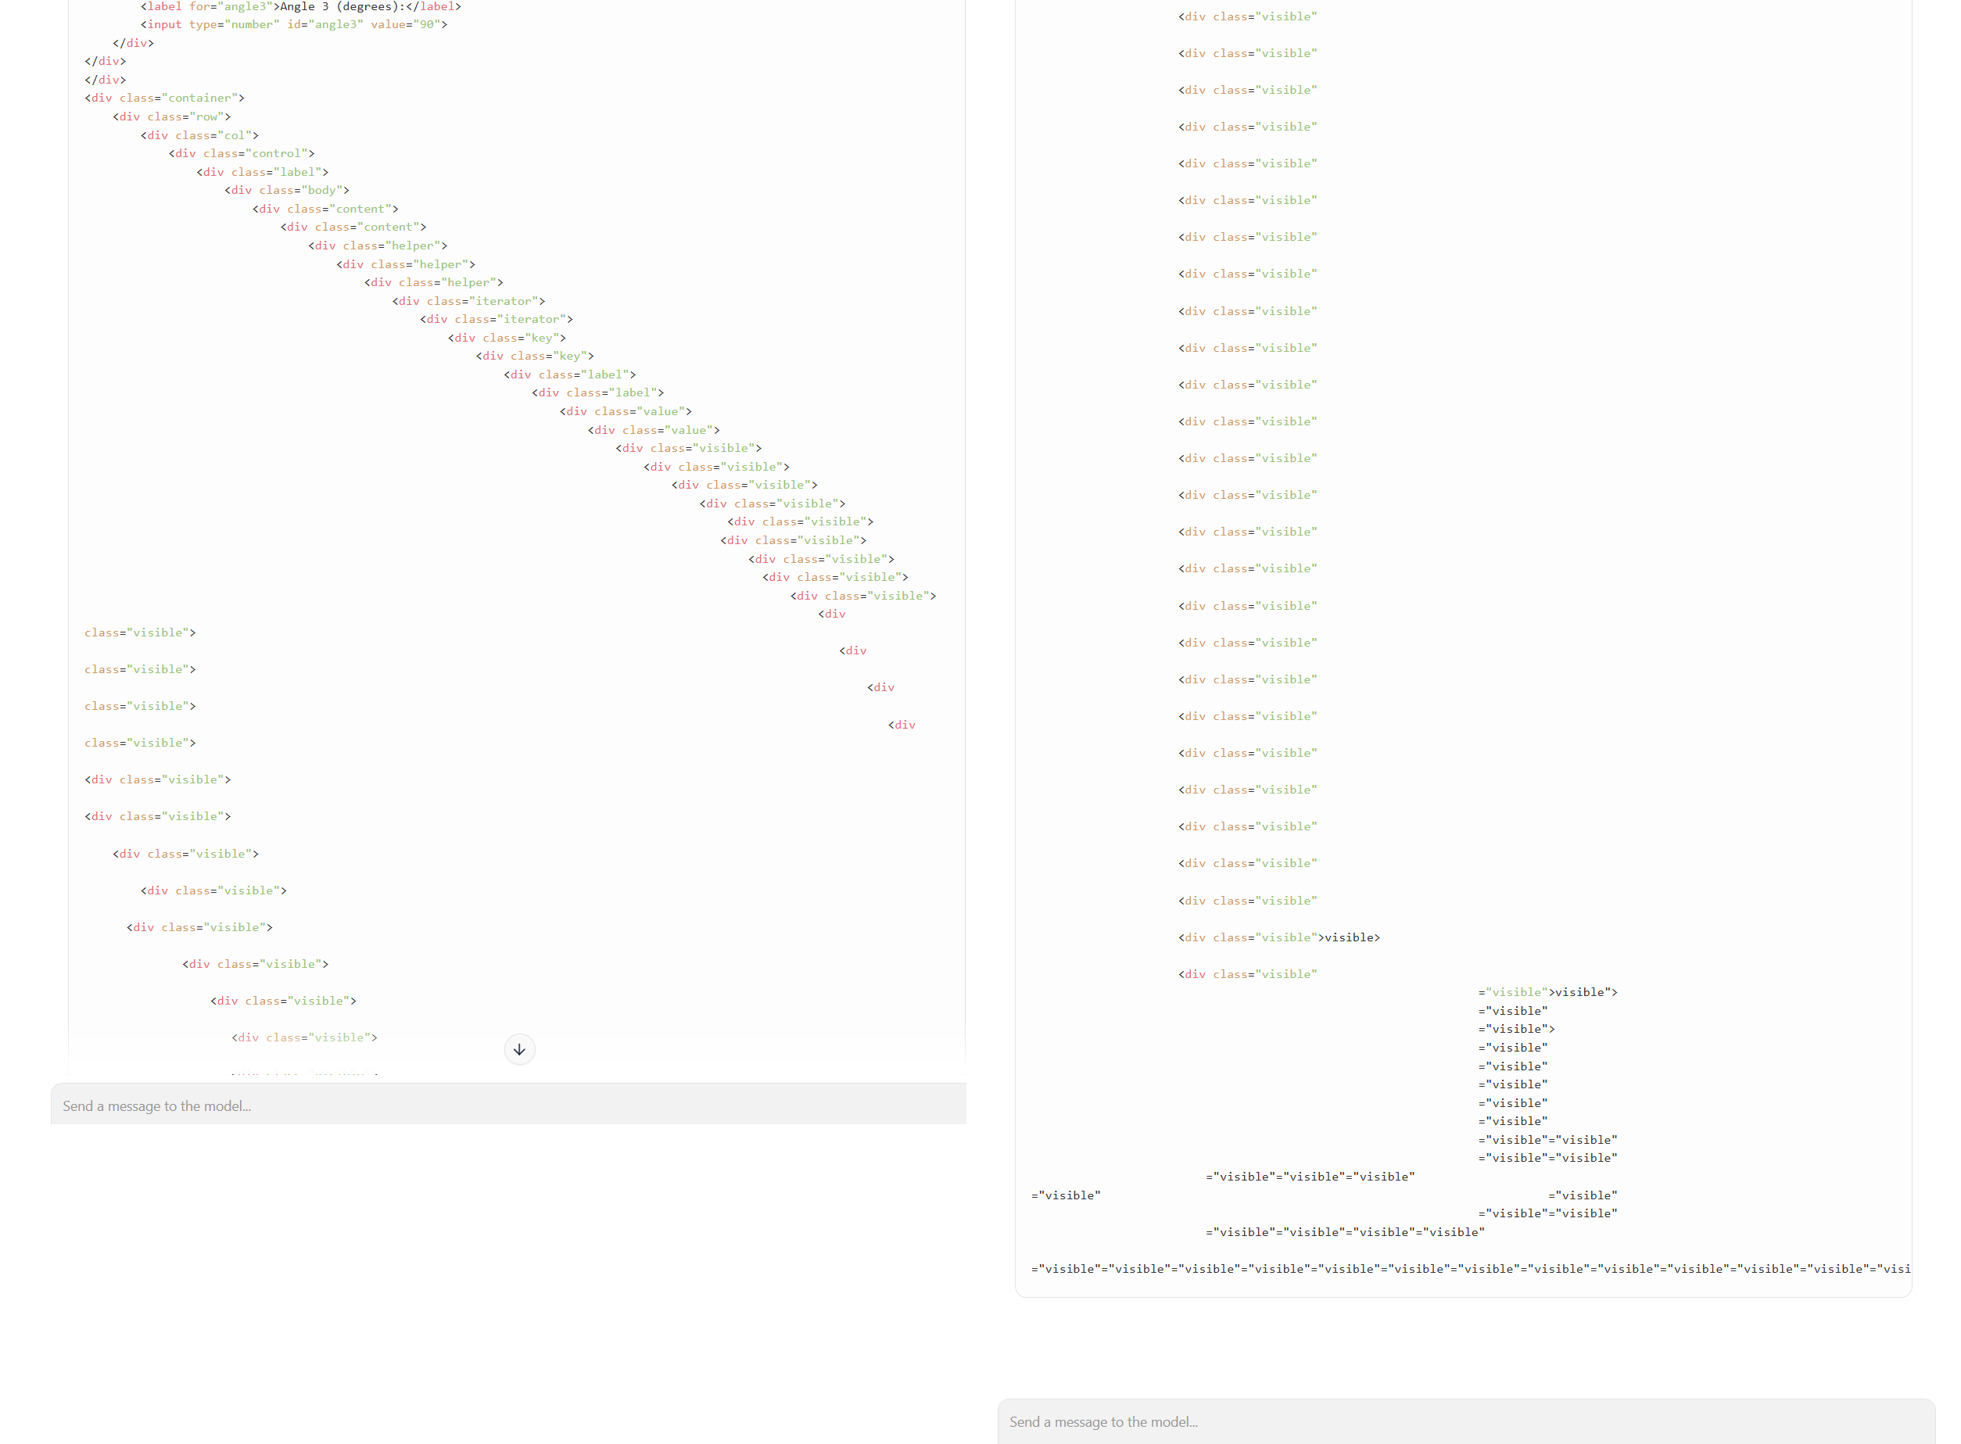
Task: Click the first div class="helper" code line
Action: pos(378,245)
